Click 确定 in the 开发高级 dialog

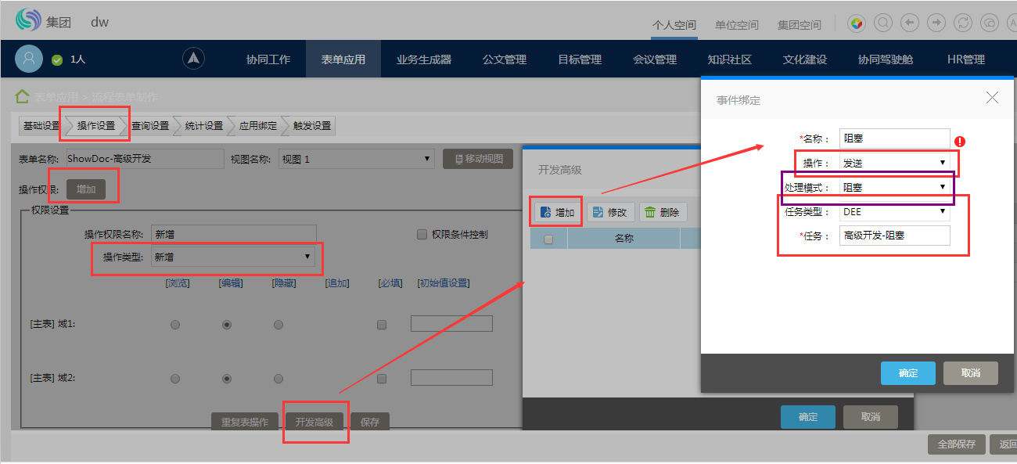[807, 417]
